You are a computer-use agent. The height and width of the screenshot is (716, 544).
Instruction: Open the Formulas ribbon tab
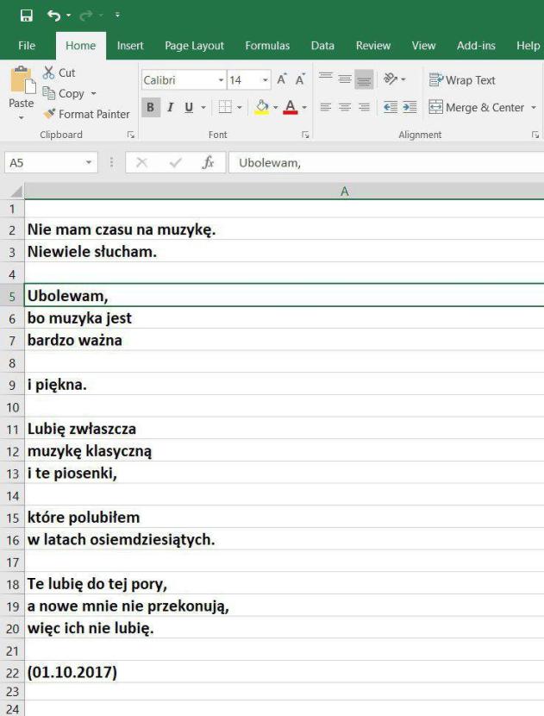click(267, 46)
